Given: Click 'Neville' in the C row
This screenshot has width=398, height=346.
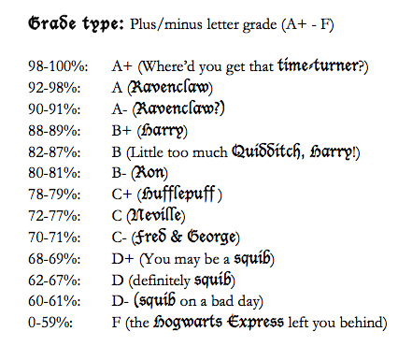Looking at the screenshot, I should coord(156,215).
